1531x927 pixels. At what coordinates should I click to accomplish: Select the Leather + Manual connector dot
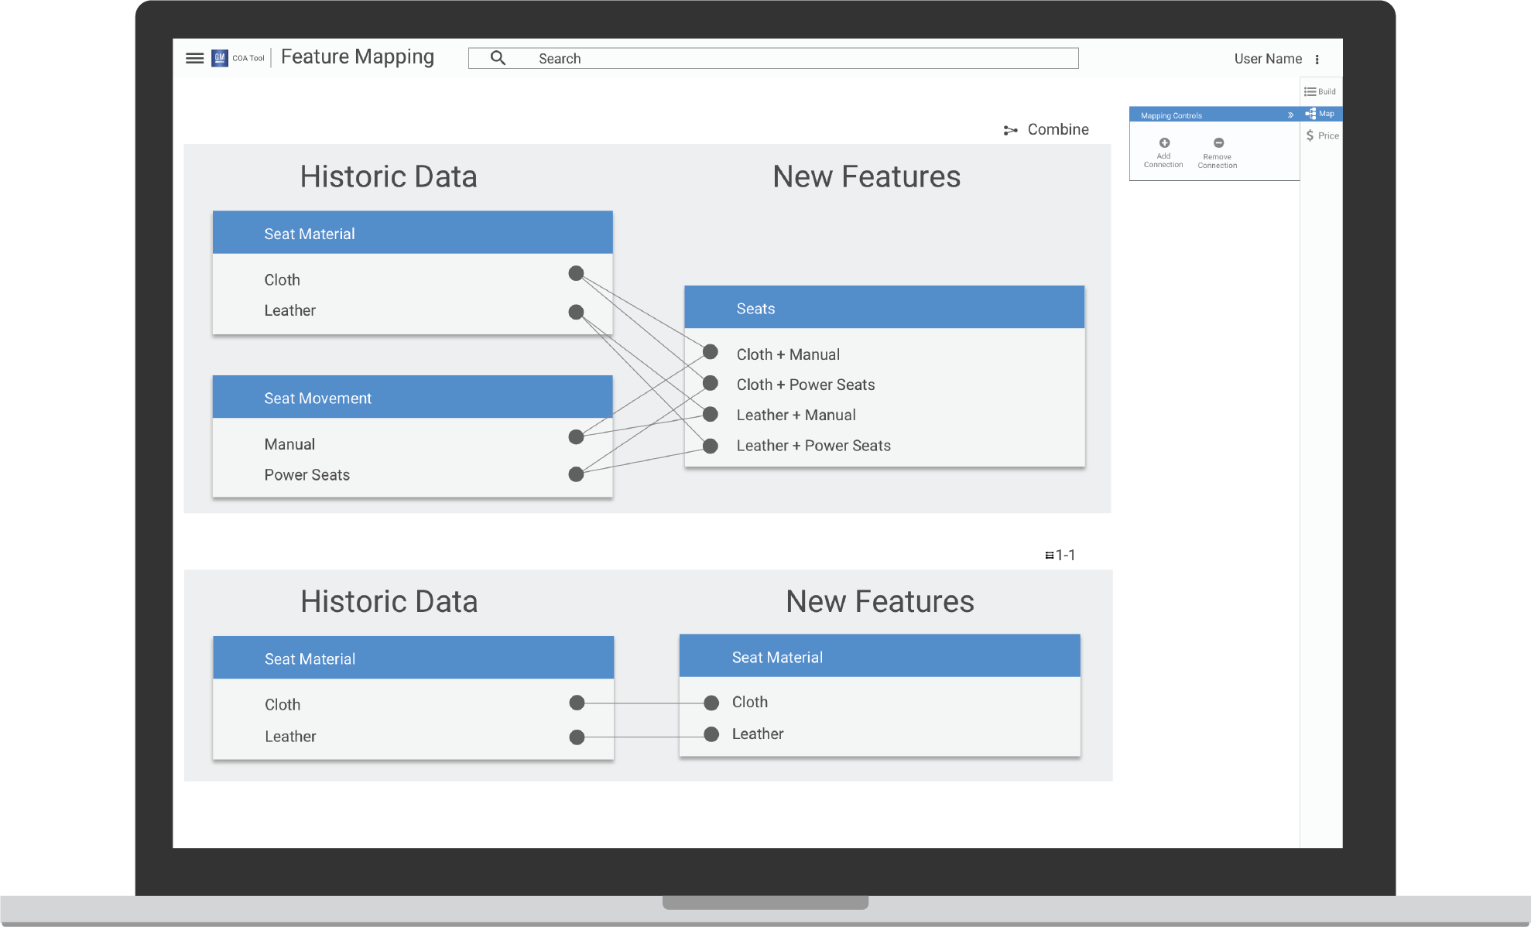tap(711, 414)
